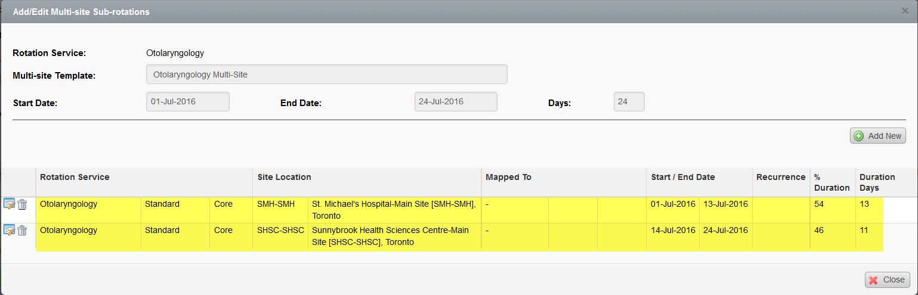Select the SMH-SMH site code cell
The height and width of the screenshot is (295, 918).
pyautogui.click(x=276, y=204)
